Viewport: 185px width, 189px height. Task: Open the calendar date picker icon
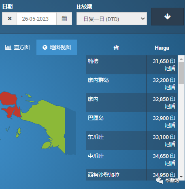(x=64, y=19)
